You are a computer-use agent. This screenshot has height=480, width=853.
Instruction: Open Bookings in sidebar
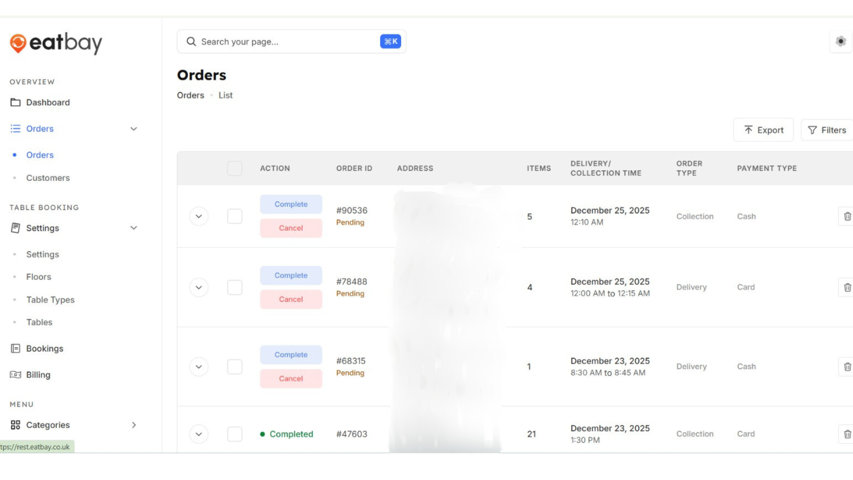(x=44, y=348)
